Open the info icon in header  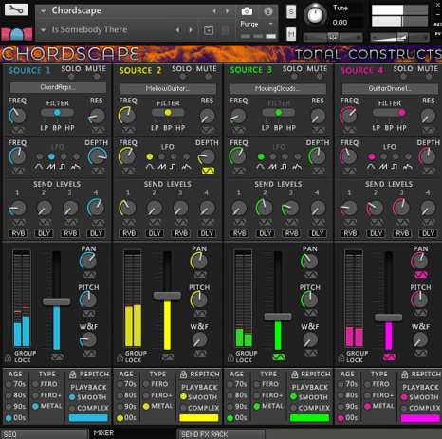pos(268,11)
